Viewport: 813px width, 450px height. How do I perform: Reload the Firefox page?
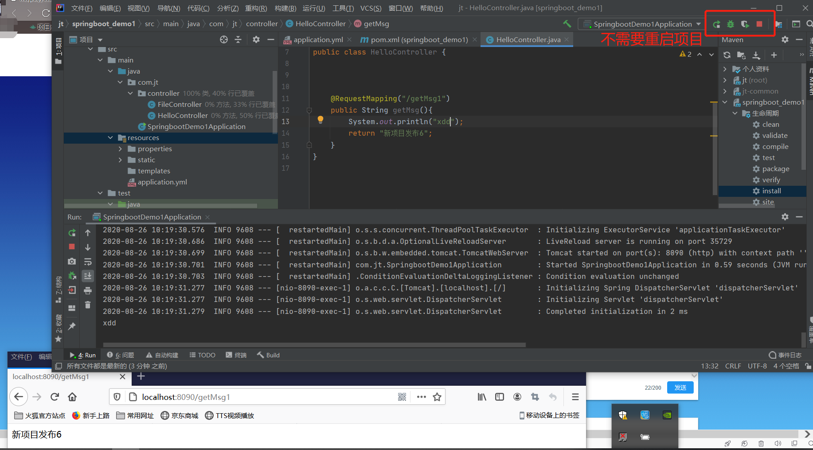click(x=55, y=397)
